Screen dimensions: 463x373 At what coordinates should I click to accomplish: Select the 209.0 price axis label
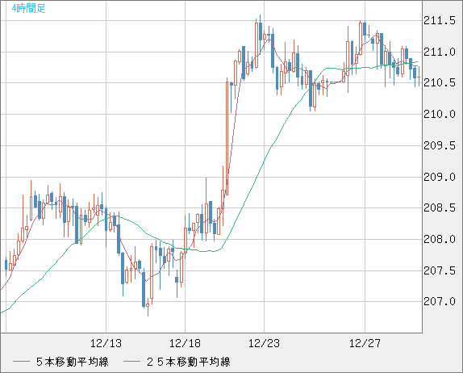point(440,177)
